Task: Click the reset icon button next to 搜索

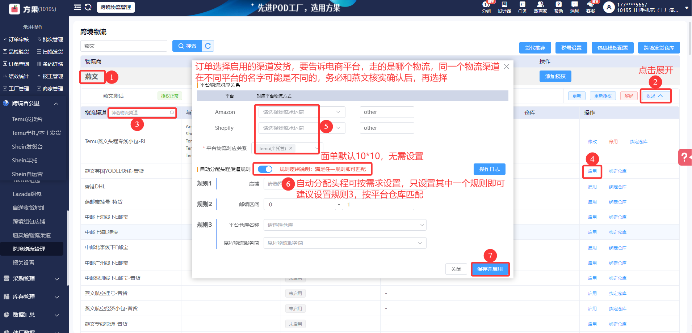Action: pos(208,46)
